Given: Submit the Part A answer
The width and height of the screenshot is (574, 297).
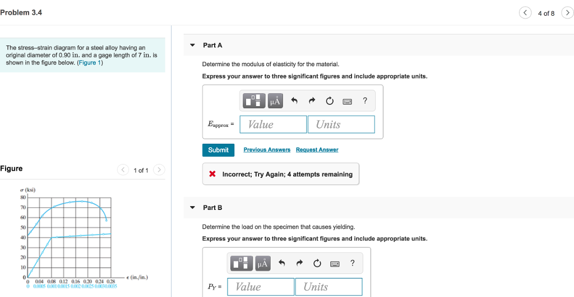Looking at the screenshot, I should point(218,150).
